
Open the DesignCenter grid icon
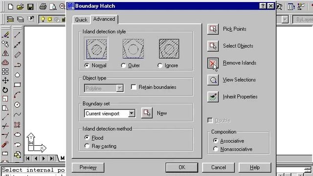pyautogui.click(x=291, y=7)
